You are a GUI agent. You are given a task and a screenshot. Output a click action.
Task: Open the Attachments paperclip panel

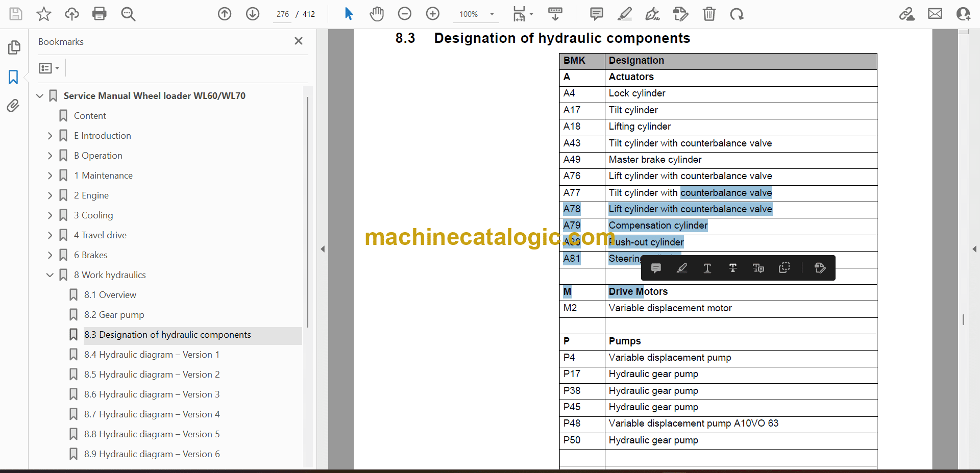(13, 106)
